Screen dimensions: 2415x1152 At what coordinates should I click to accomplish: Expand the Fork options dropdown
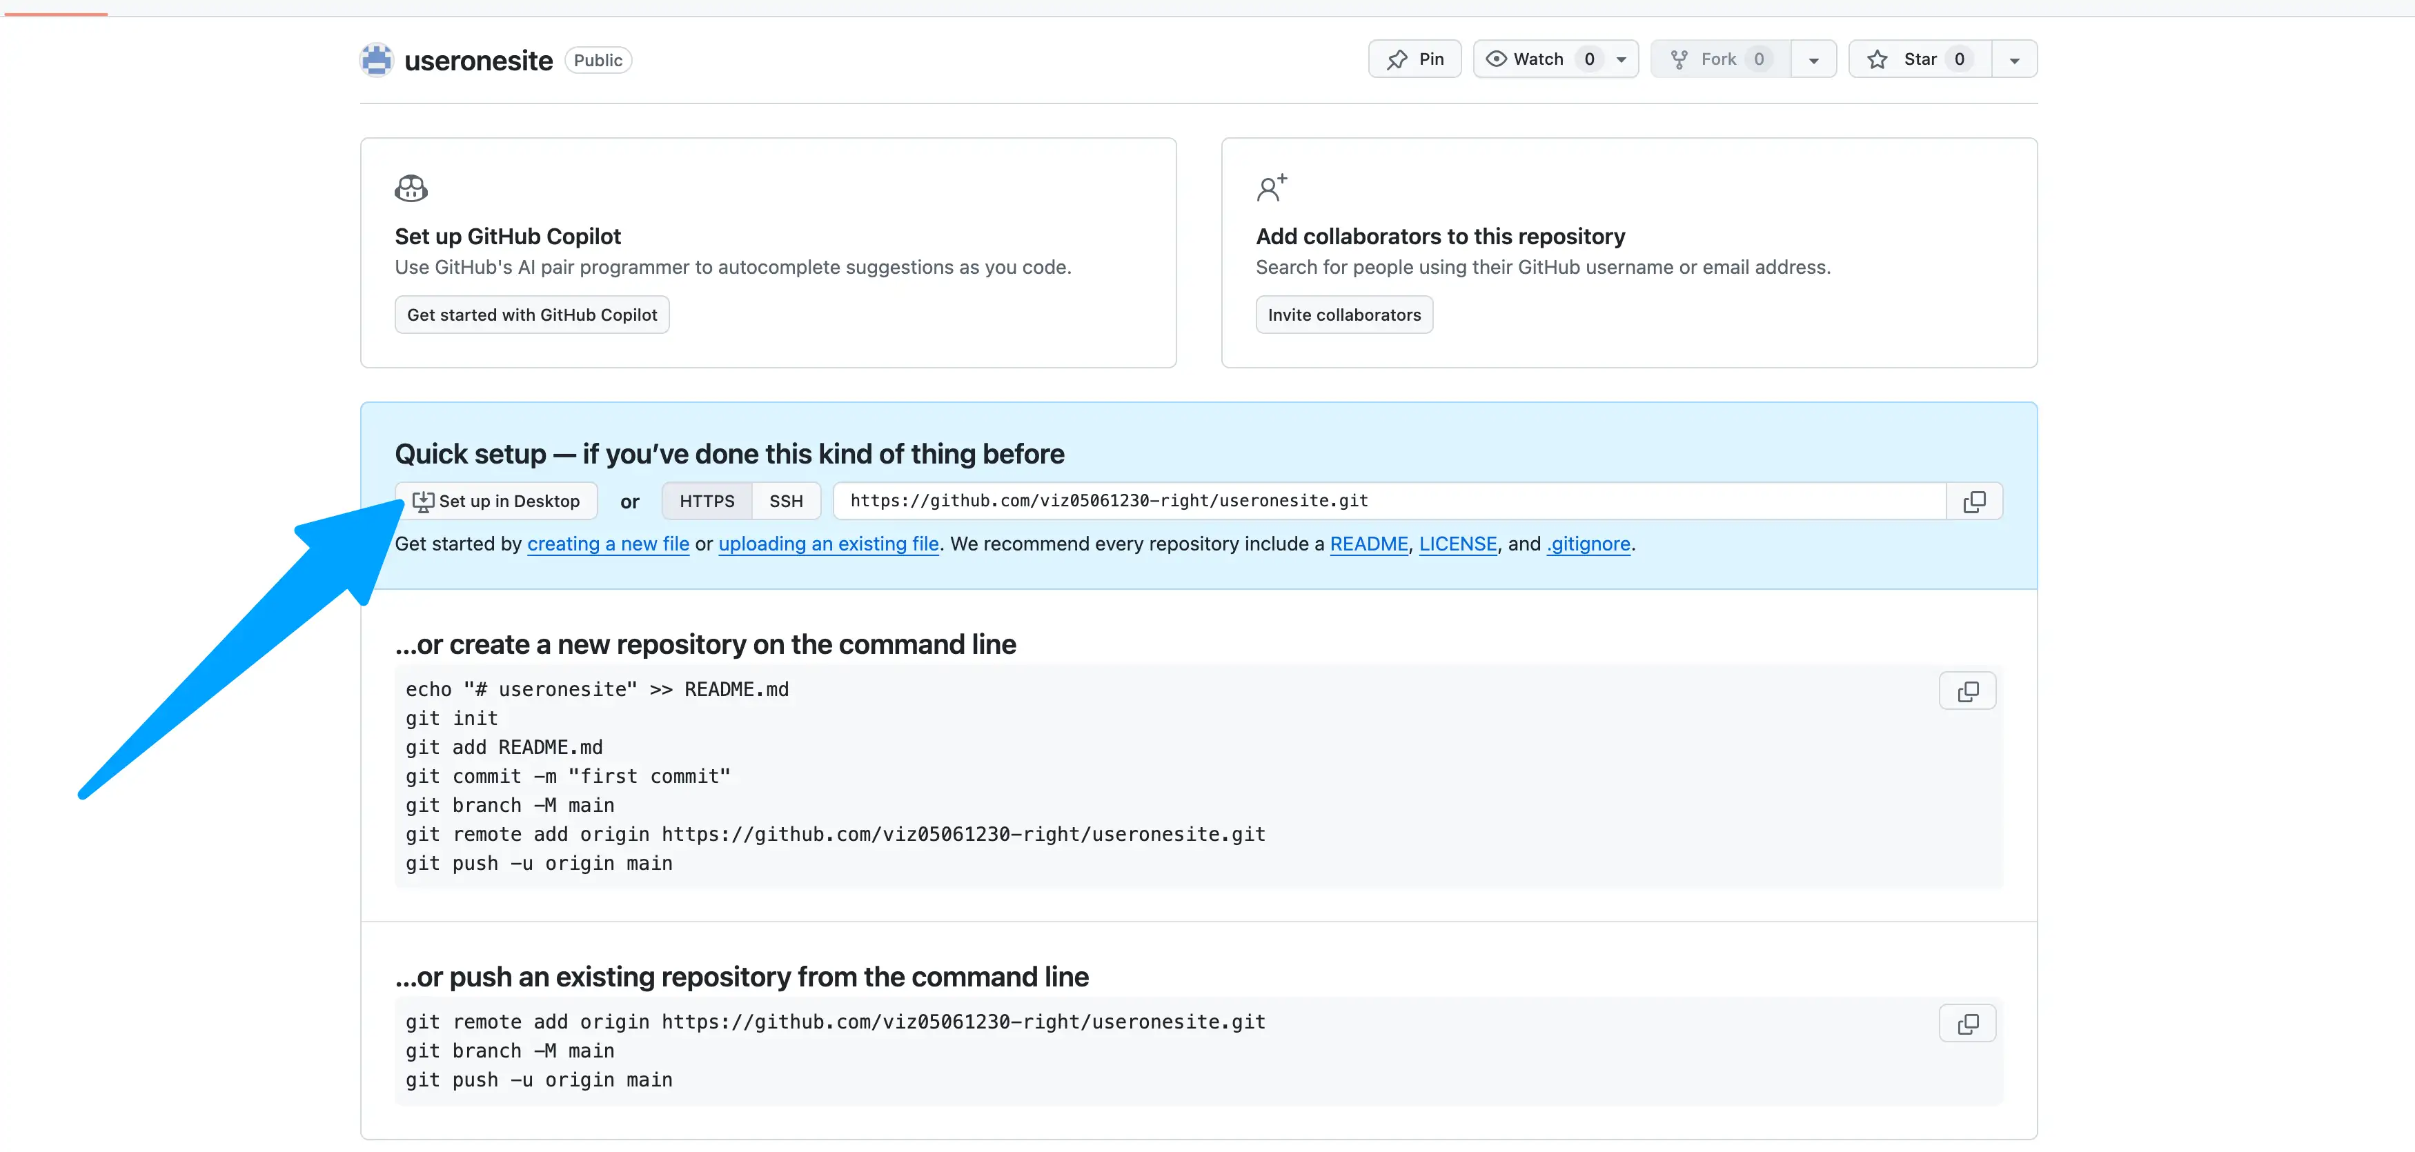point(1813,58)
